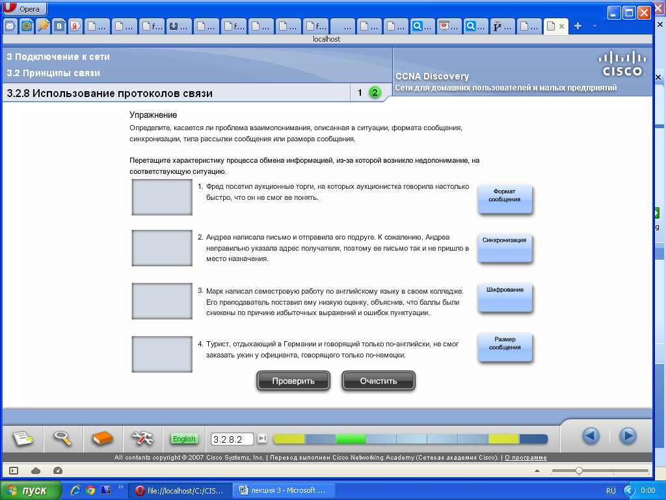
Task: Open third quick launch icon after Chrome
Action: 105,490
